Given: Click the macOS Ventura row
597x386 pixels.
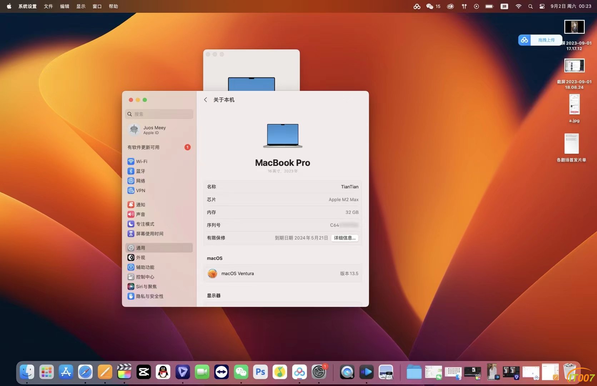Looking at the screenshot, I should pos(283,273).
